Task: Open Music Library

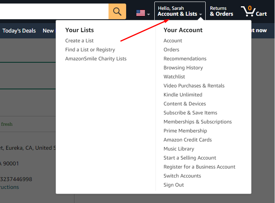Action: (x=179, y=149)
